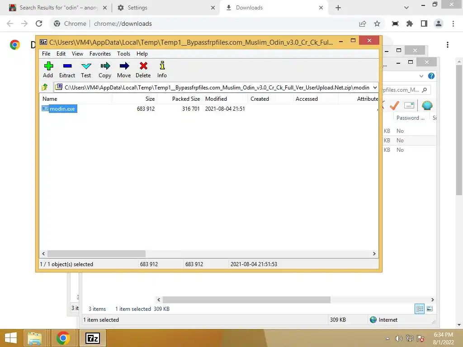Viewport: 463px width, 347px height.
Task: Show hidden system tray icons
Action: (387, 338)
